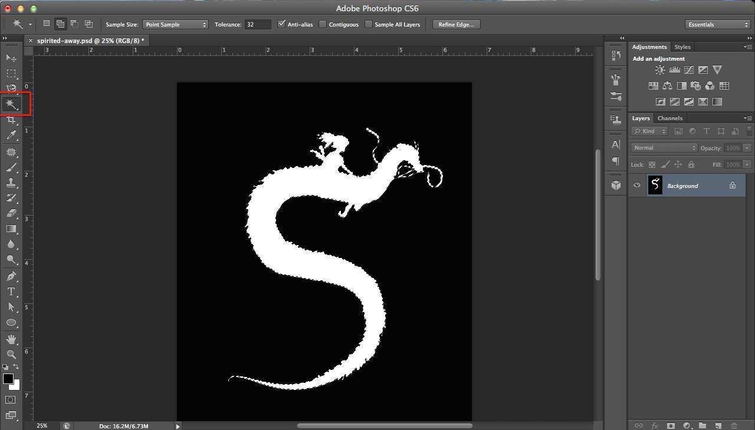Select the Move tool
This screenshot has height=430, width=755.
(11, 58)
